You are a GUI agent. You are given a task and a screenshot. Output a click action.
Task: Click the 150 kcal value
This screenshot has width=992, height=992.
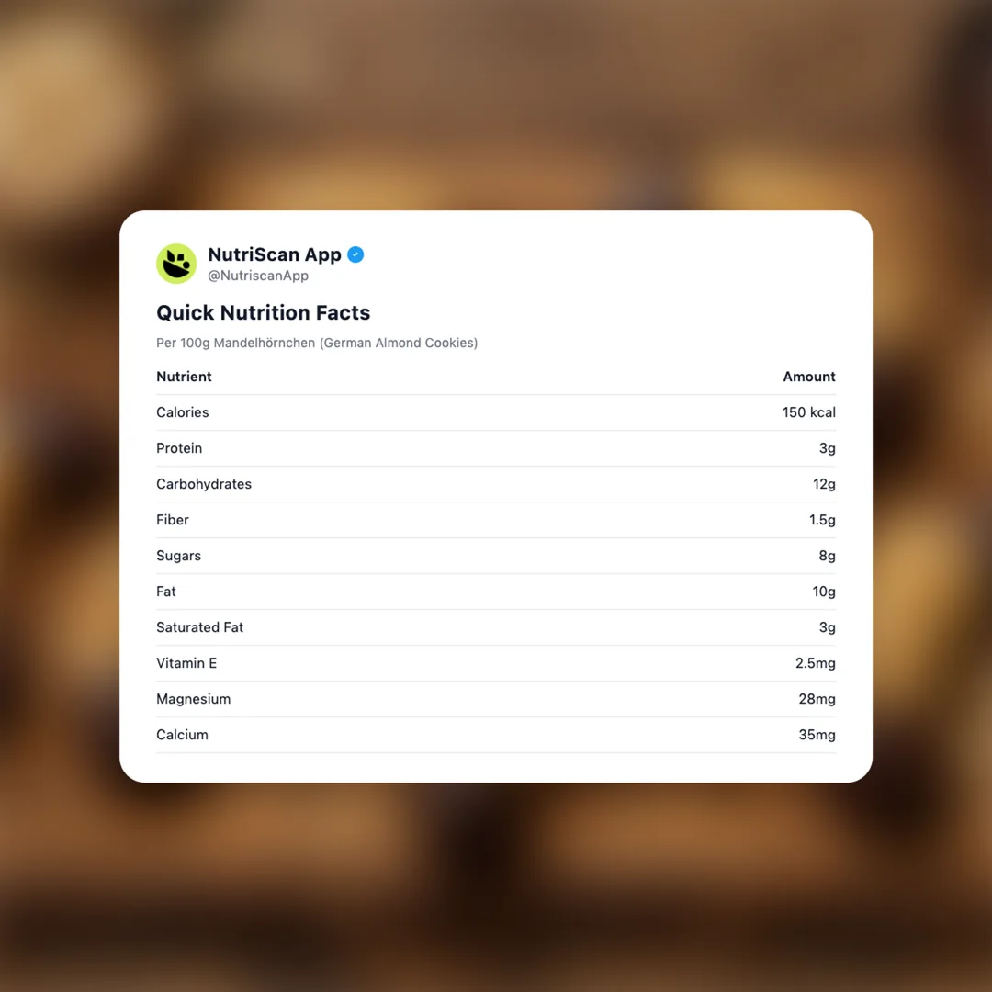808,412
